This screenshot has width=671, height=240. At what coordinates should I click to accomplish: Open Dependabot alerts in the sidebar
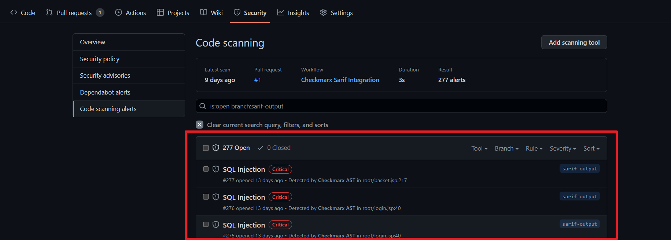click(129, 92)
